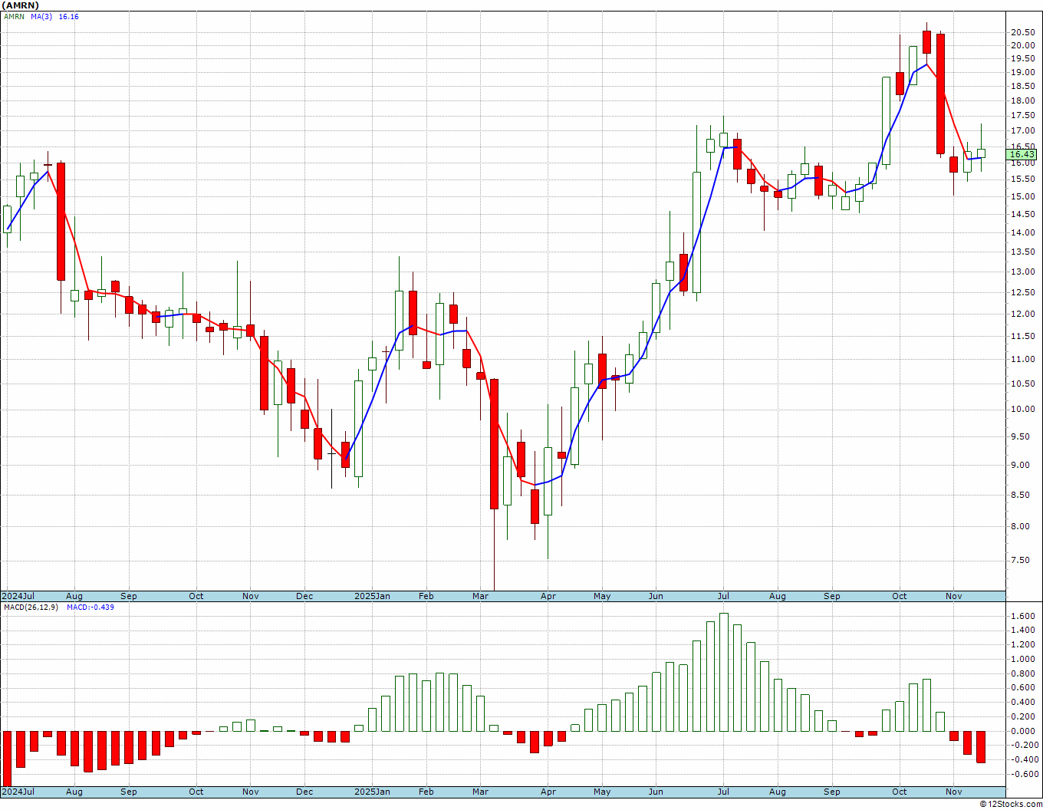Click the green 16.43 current price tag
Screen dimensions: 1043x810
click(x=1023, y=154)
